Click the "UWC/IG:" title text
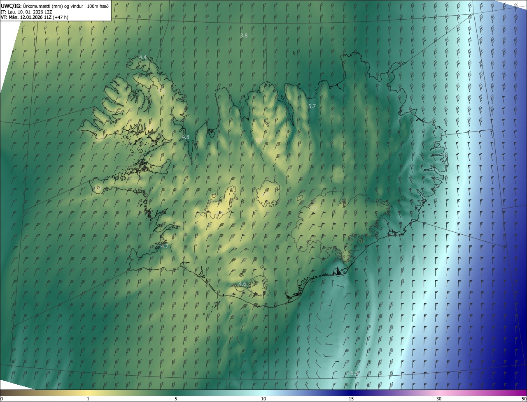This screenshot has width=527, height=402. pos(11,5)
